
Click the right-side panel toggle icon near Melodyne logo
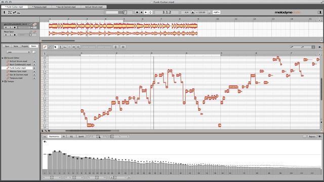tap(319, 12)
